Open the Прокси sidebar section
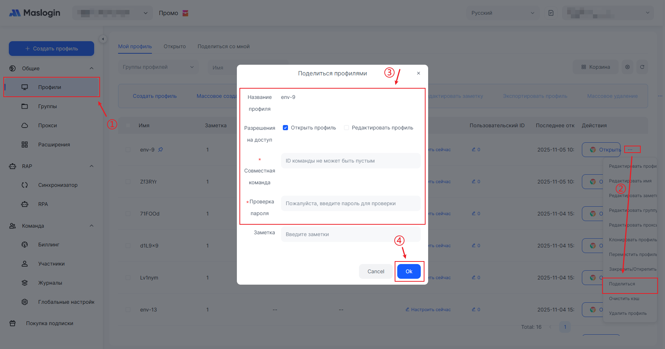This screenshot has height=349, width=665. (47, 125)
